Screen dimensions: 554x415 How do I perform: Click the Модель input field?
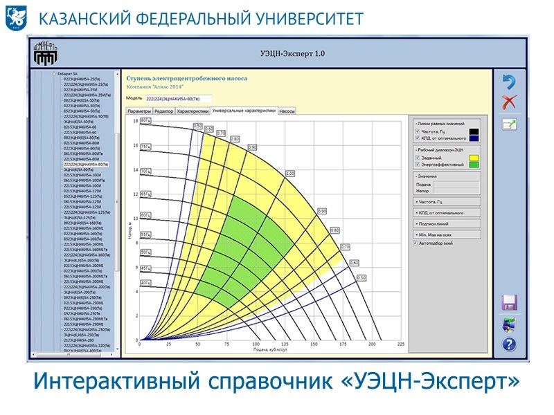click(x=179, y=99)
